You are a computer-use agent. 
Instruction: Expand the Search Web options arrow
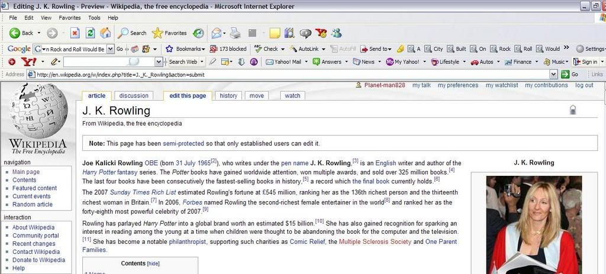click(x=202, y=62)
